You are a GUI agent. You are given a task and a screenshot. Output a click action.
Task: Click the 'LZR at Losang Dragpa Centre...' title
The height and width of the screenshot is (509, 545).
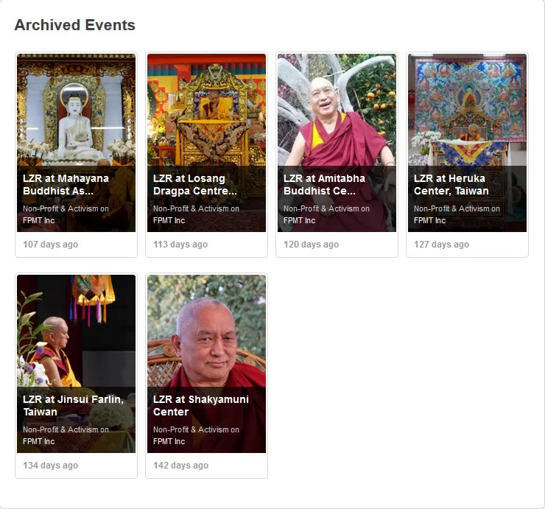click(x=195, y=184)
